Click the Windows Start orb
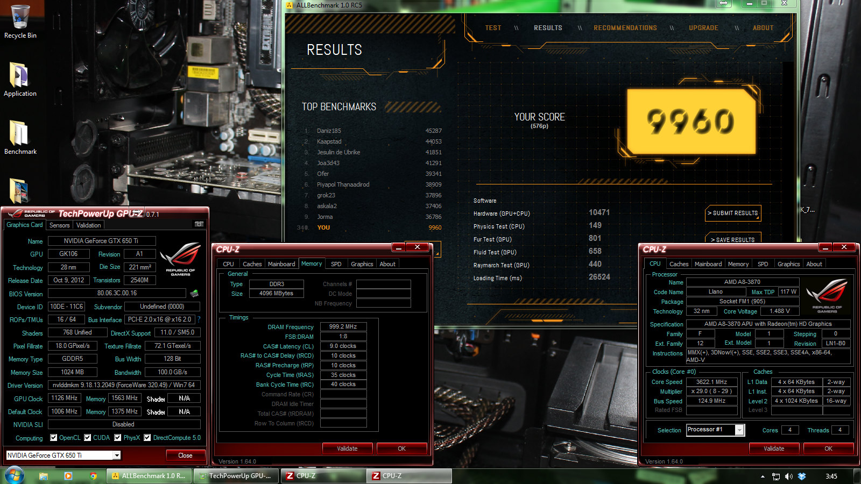The width and height of the screenshot is (861, 484). (15, 476)
